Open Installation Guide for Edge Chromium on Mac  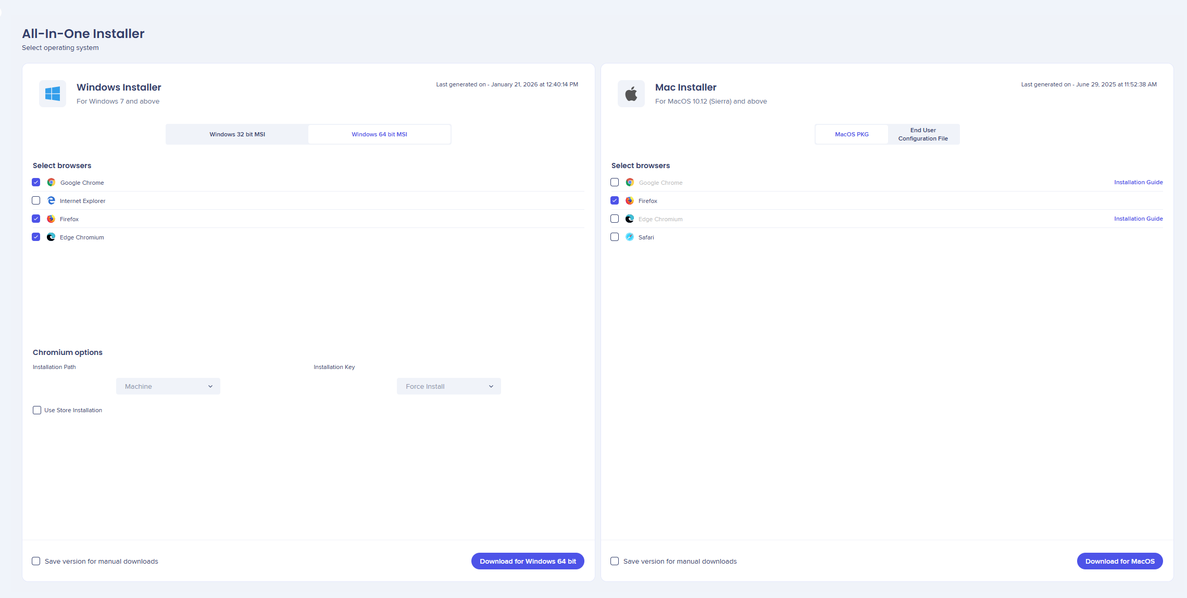(x=1139, y=219)
